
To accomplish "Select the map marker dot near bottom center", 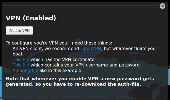I will tap(51, 95).
